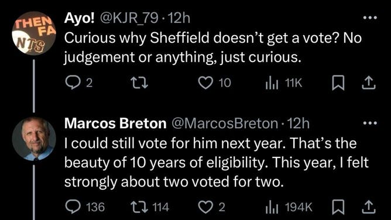Share Ayo!'s tweet
This screenshot has width=391, height=220.
(369, 83)
